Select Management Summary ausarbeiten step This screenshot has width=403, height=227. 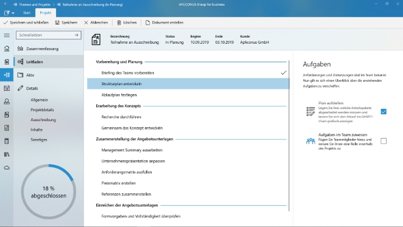tap(188, 150)
